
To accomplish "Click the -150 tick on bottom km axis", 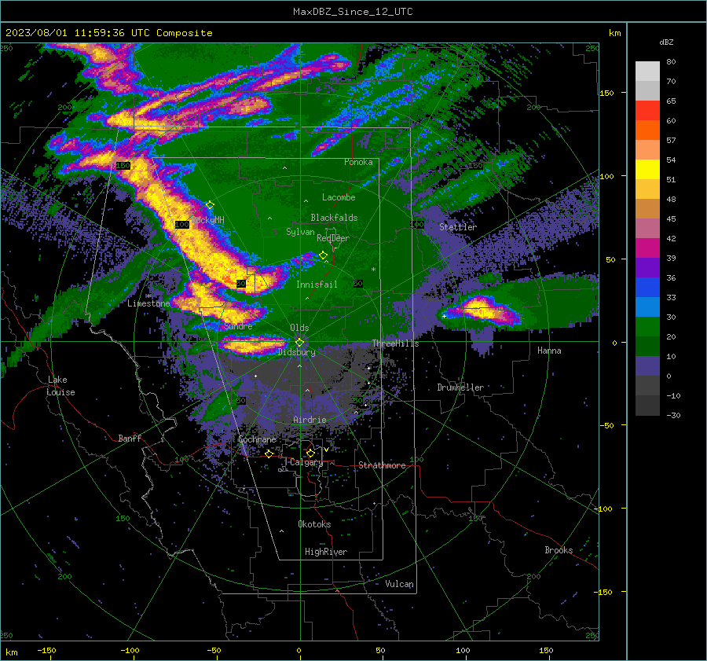I will (x=46, y=650).
